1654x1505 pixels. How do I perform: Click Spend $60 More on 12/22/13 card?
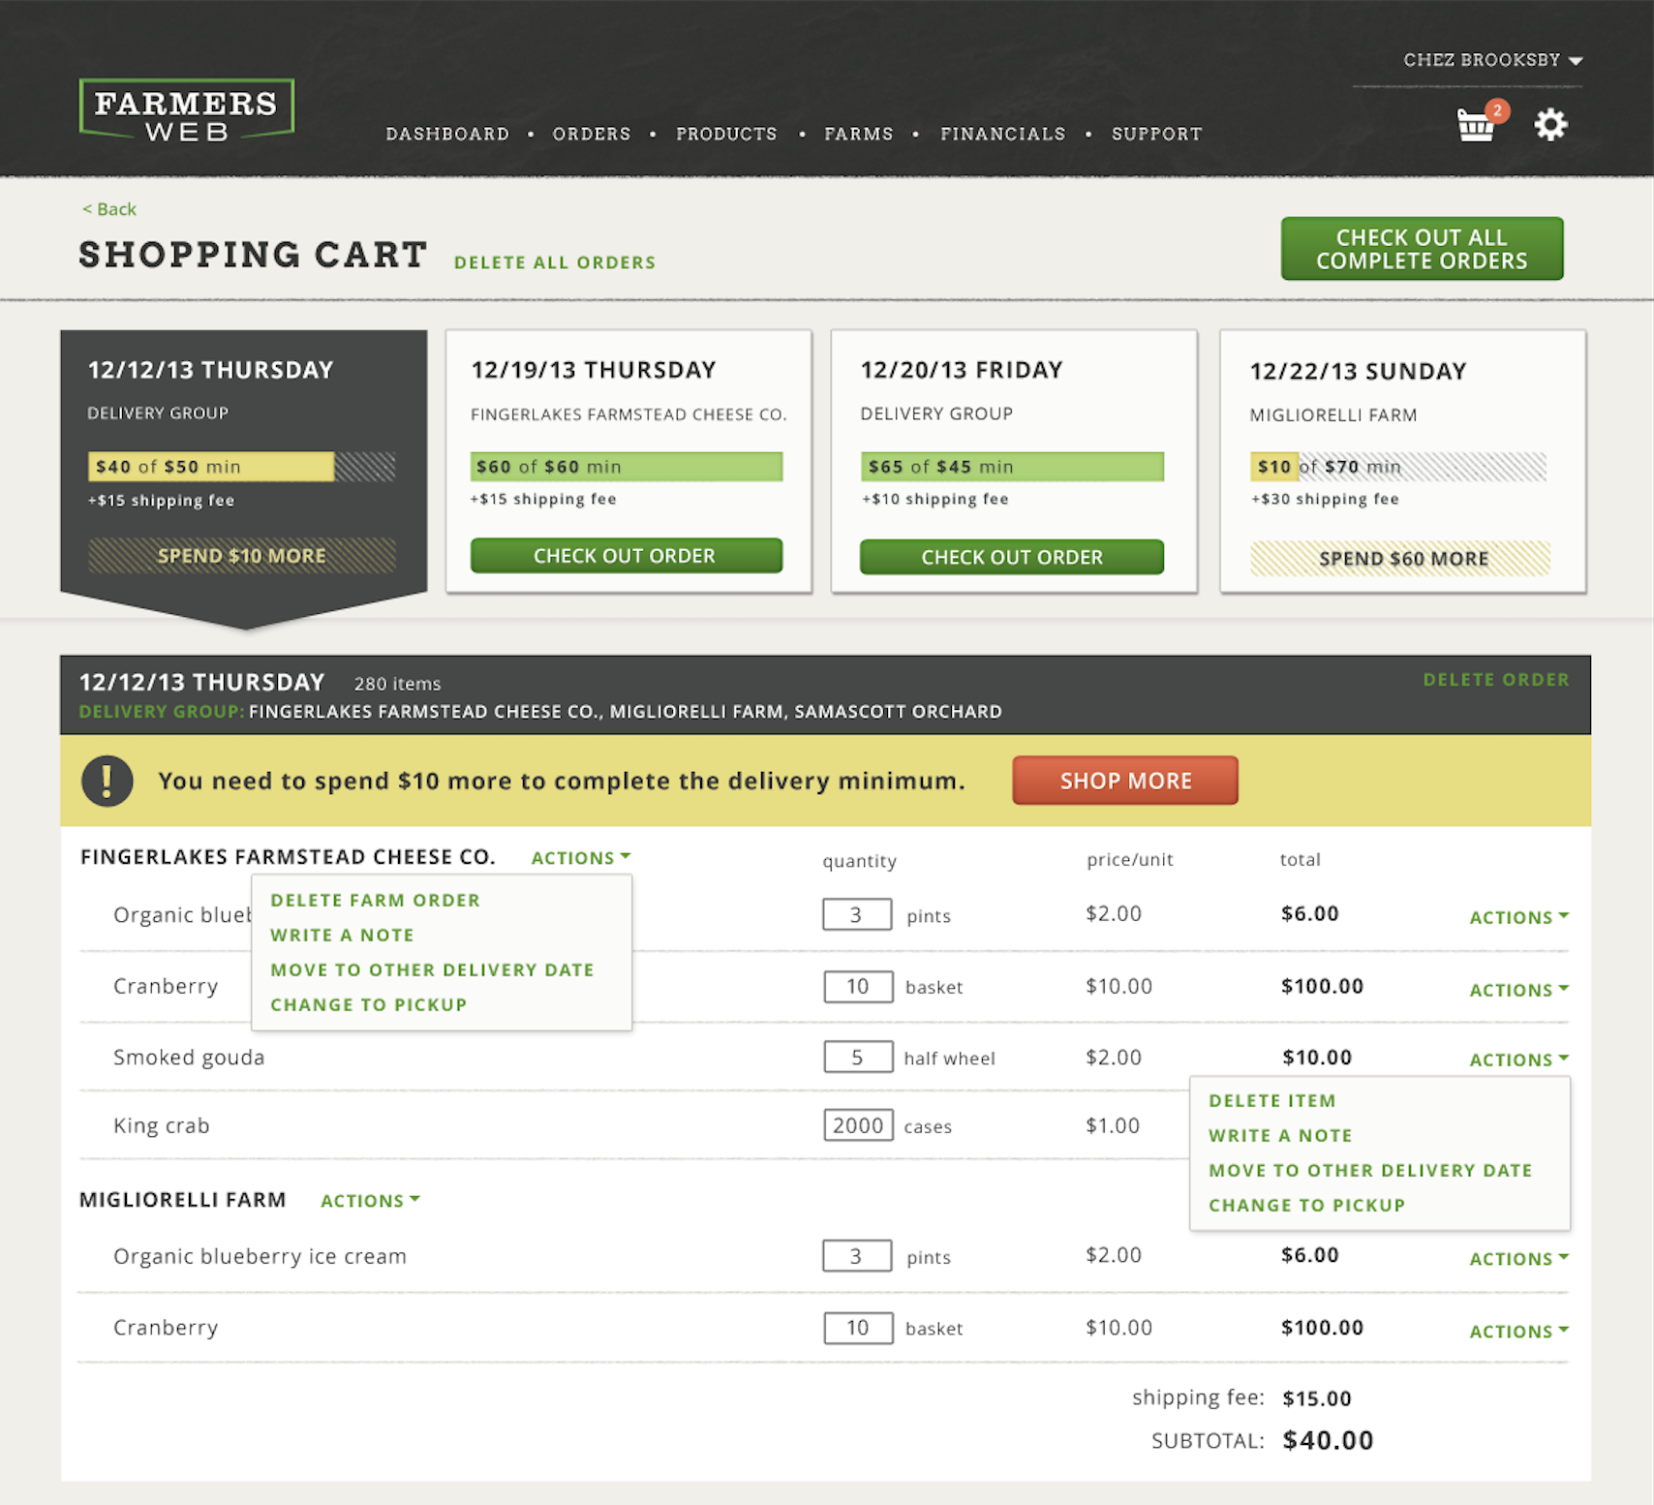click(1400, 559)
